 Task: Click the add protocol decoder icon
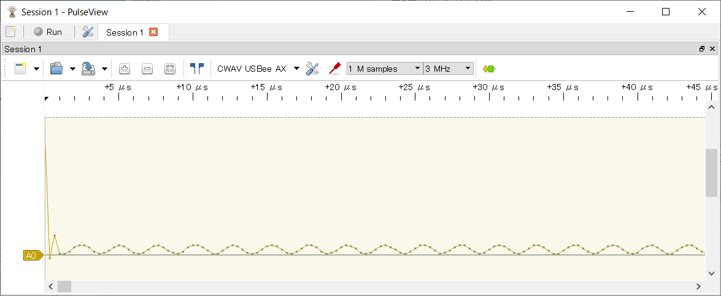pos(489,69)
